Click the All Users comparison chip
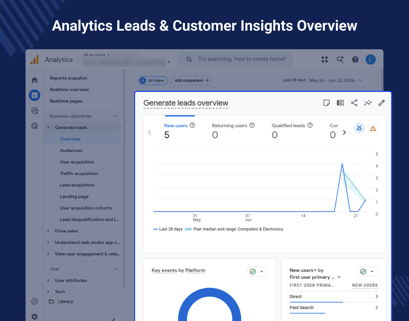This screenshot has width=409, height=321. [x=153, y=81]
